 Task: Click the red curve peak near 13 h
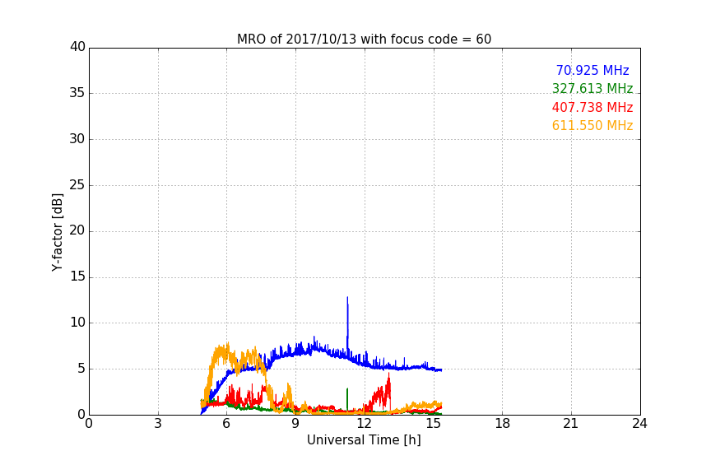(388, 374)
